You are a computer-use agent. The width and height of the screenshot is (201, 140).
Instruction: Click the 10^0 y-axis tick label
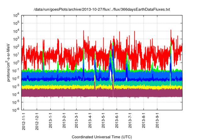point(16,63)
